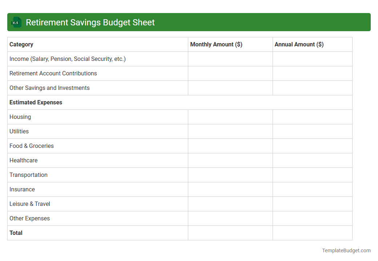This screenshot has width=378, height=261.
Task: Click the Healthcare expense row
Action: tap(23, 160)
